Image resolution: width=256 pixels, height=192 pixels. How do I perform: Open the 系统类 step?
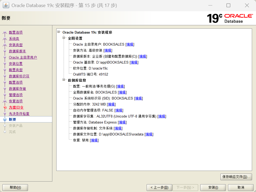tap(14, 39)
